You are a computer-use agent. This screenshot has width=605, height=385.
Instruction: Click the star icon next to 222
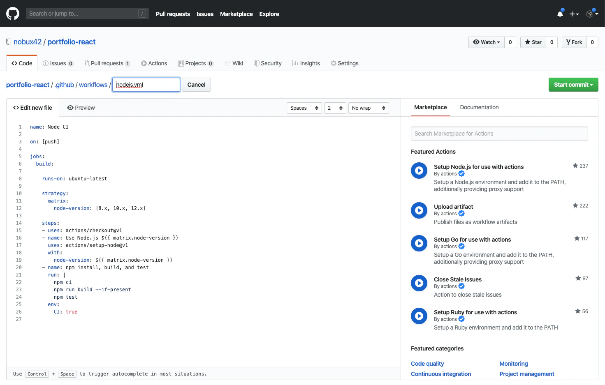pos(575,205)
